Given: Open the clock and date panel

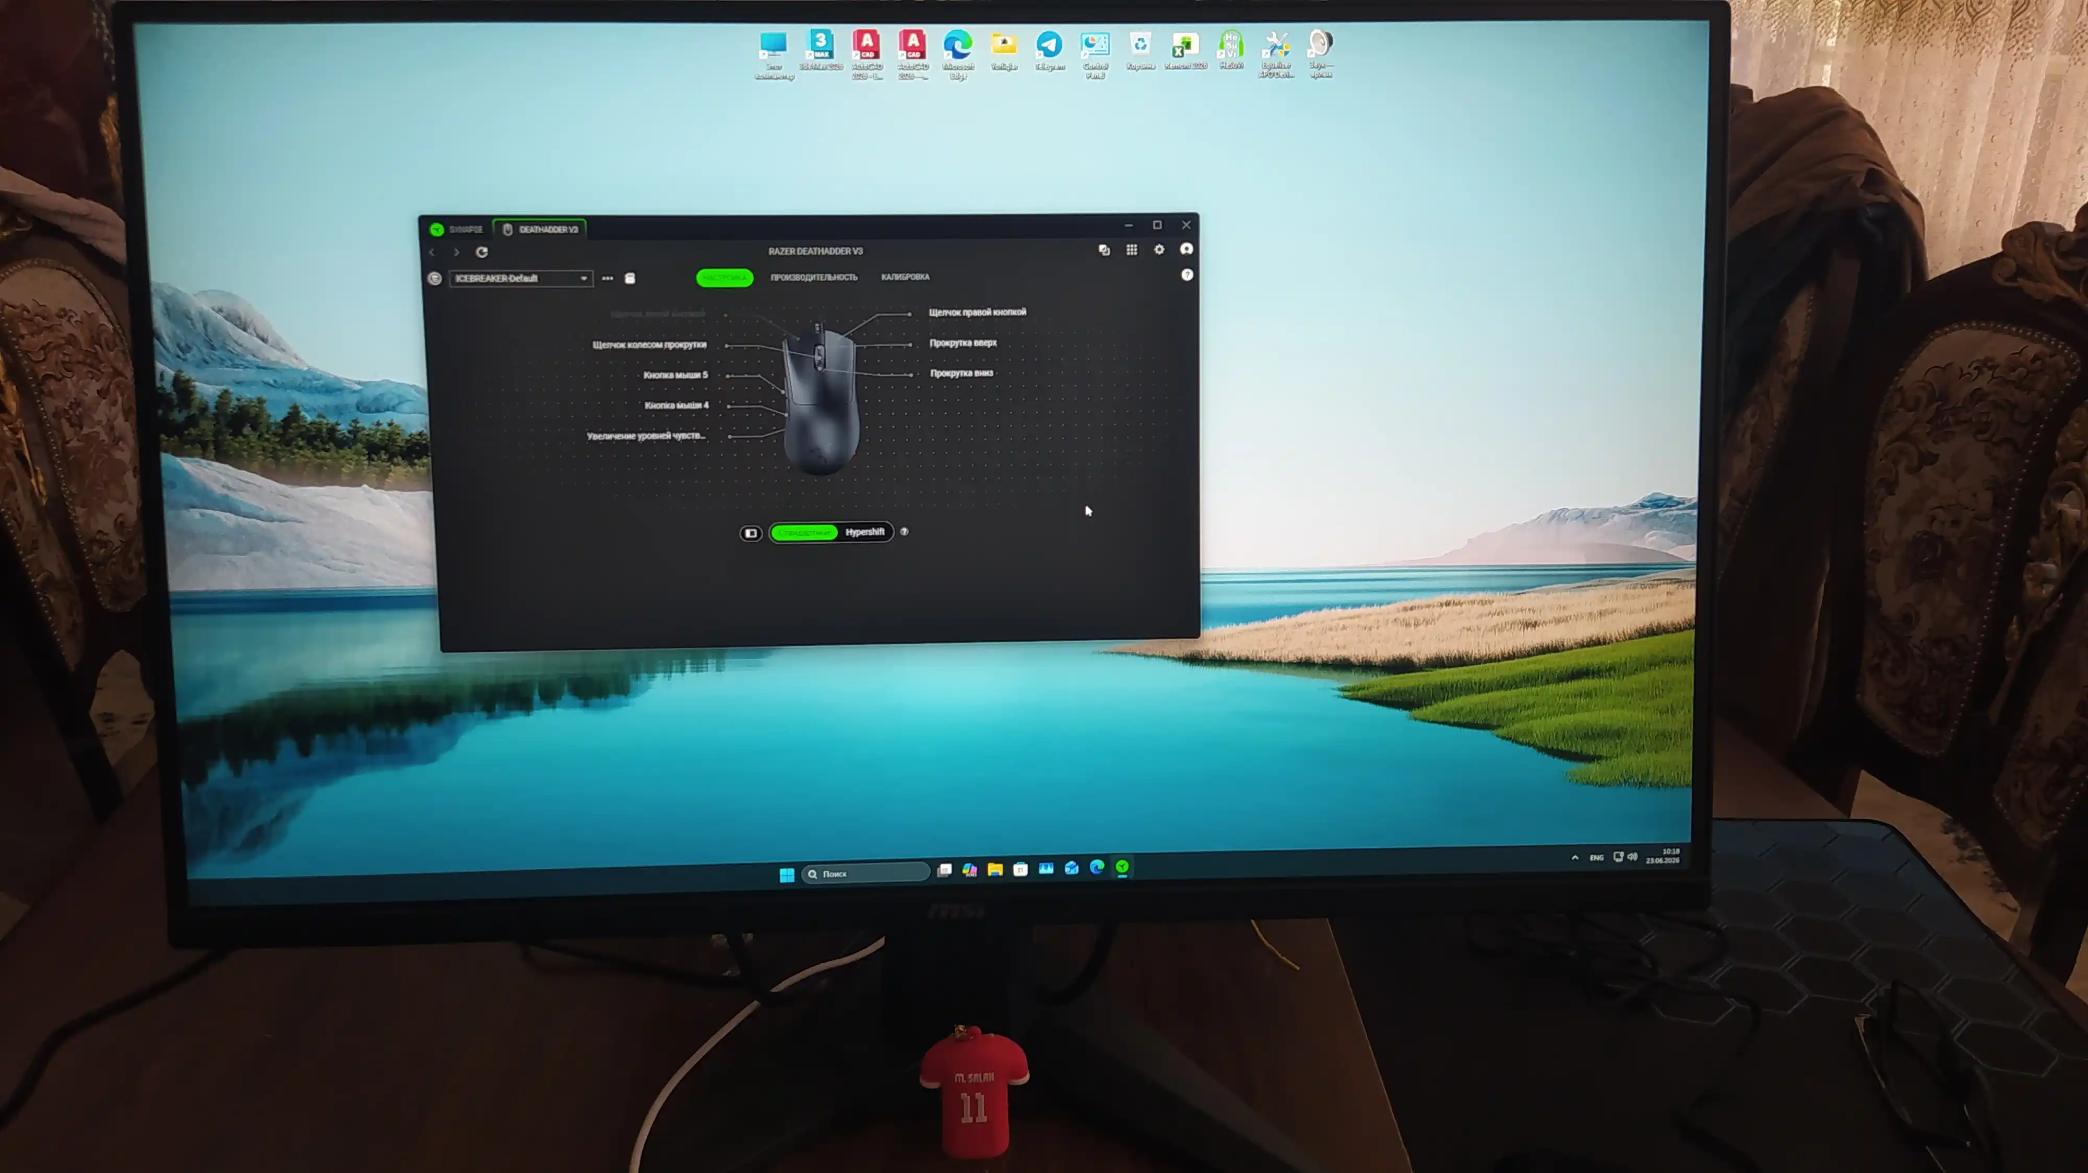Looking at the screenshot, I should point(1663,856).
